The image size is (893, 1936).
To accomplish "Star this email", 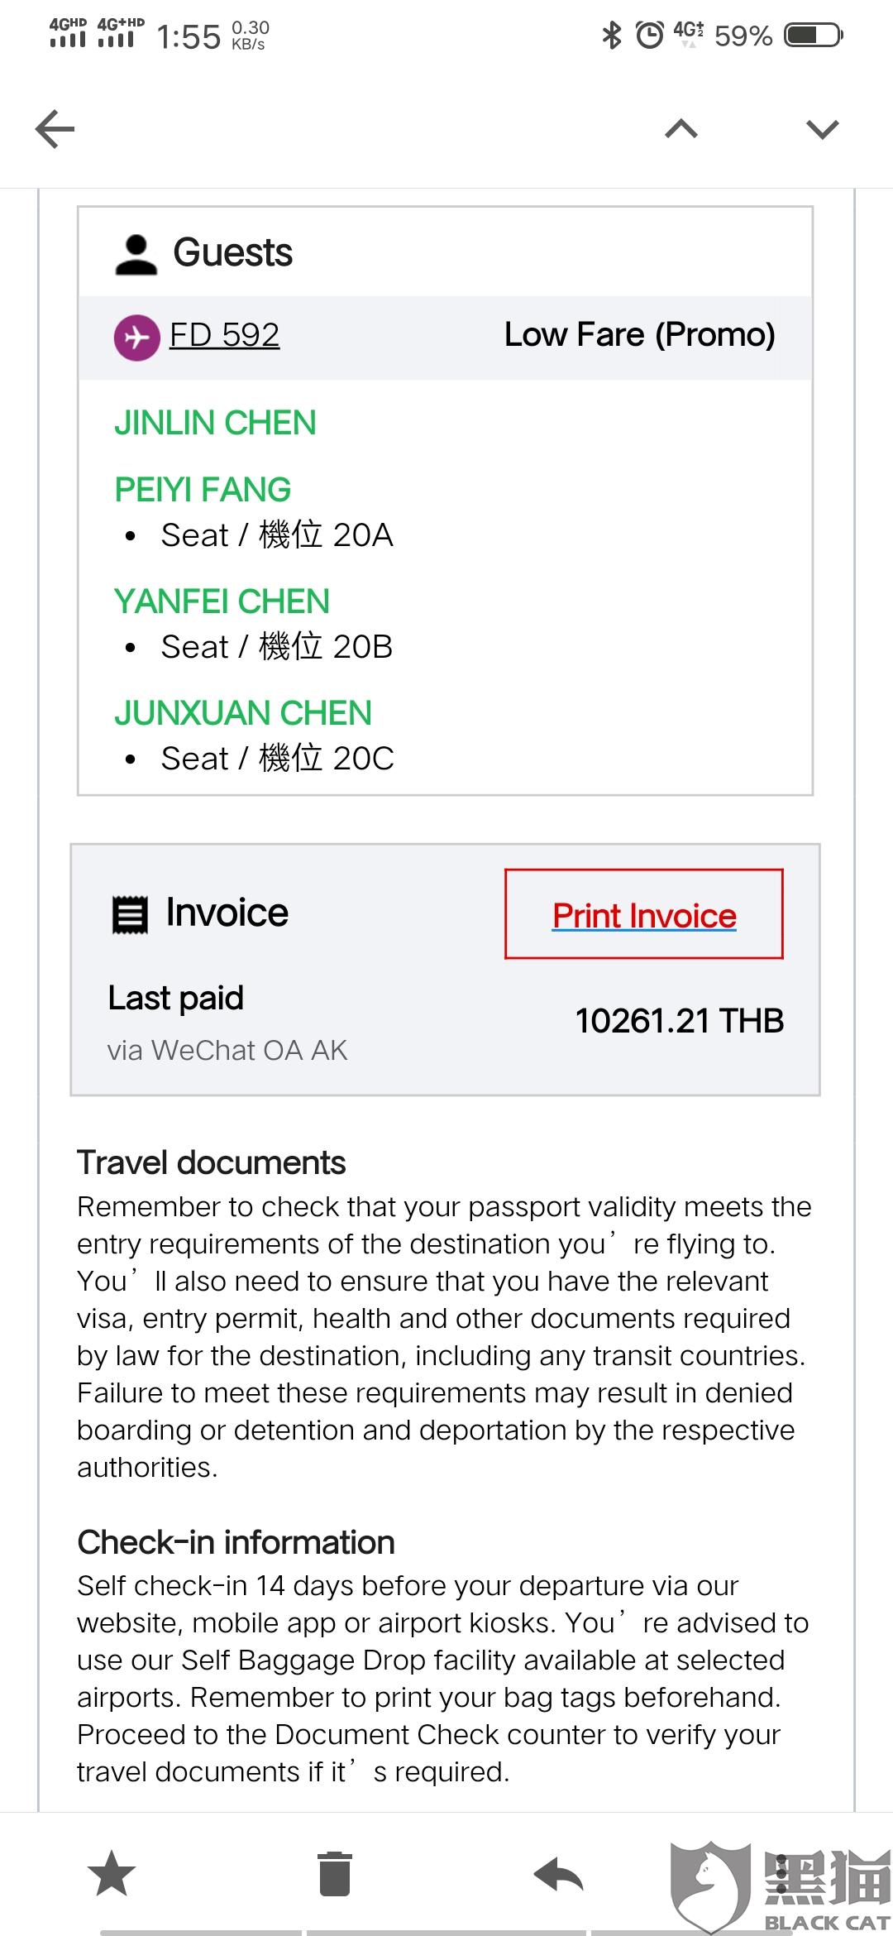I will (112, 1874).
